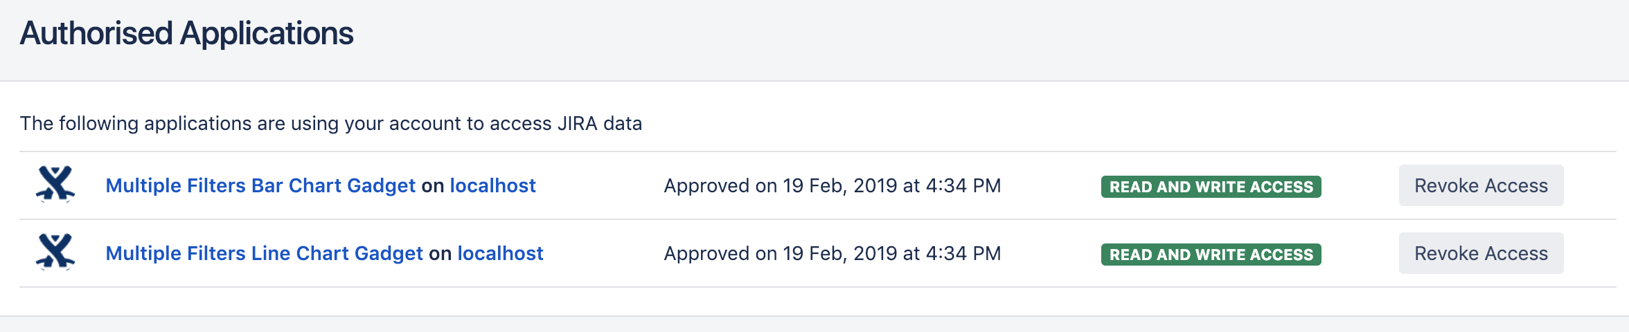Click the word "on" in Bar Chart row
The width and height of the screenshot is (1629, 332).
[x=432, y=185]
